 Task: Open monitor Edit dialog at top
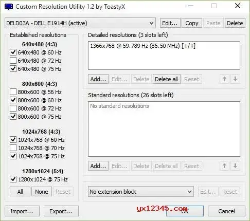click(170, 23)
